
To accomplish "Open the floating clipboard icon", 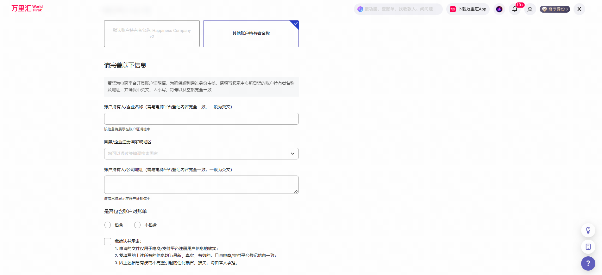I will pos(588,247).
